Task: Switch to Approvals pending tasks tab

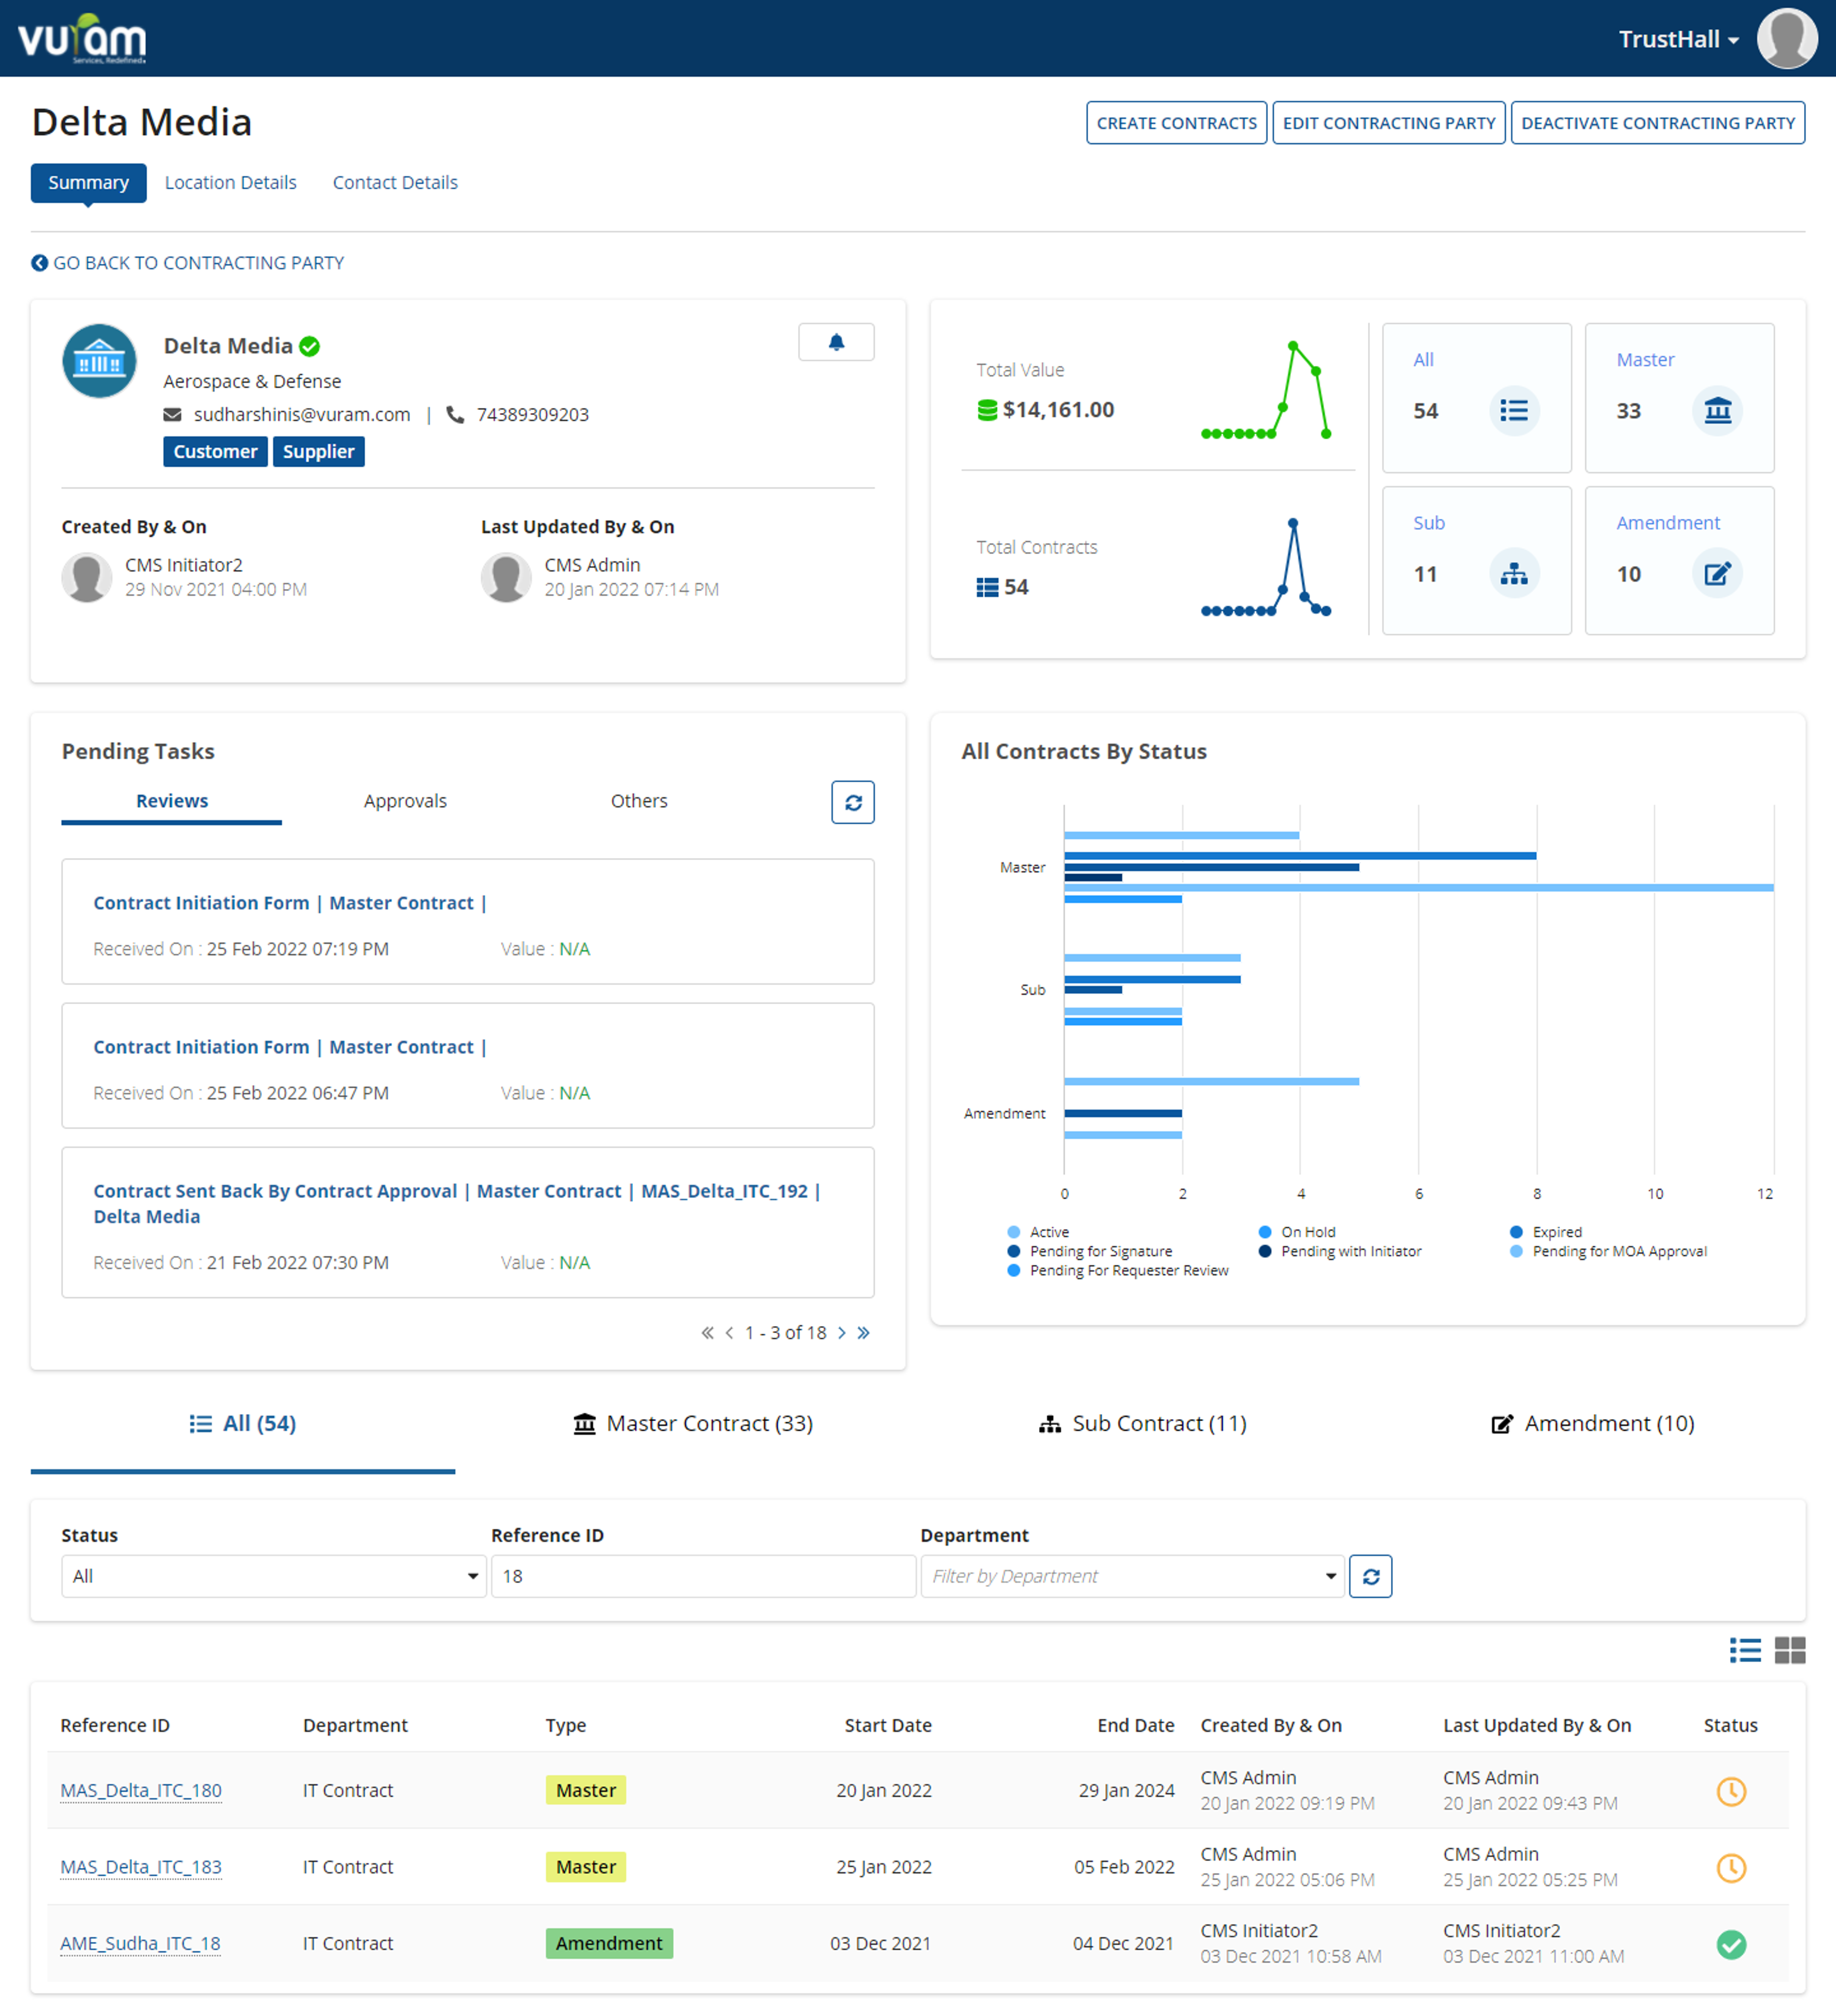Action: coord(405,801)
